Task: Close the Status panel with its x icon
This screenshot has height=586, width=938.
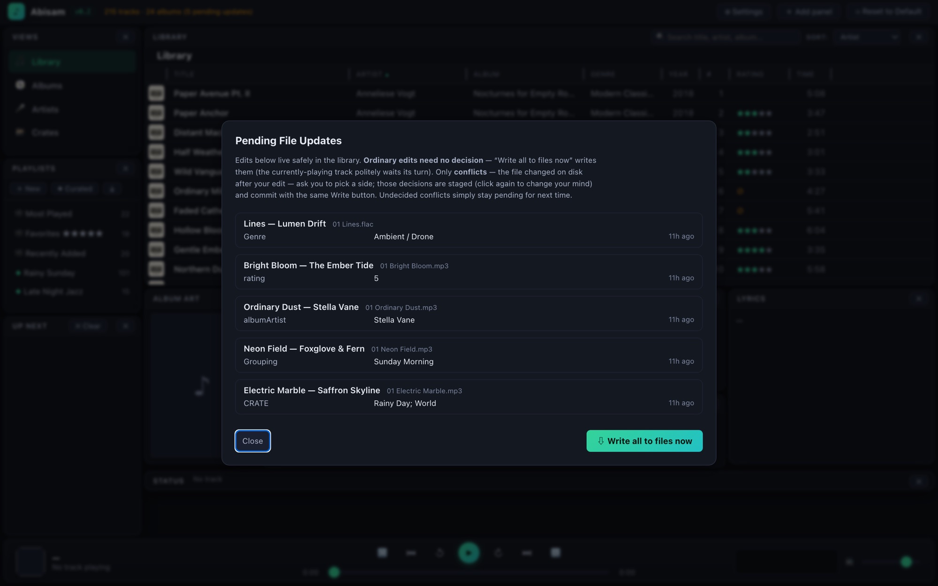Action: 919,481
